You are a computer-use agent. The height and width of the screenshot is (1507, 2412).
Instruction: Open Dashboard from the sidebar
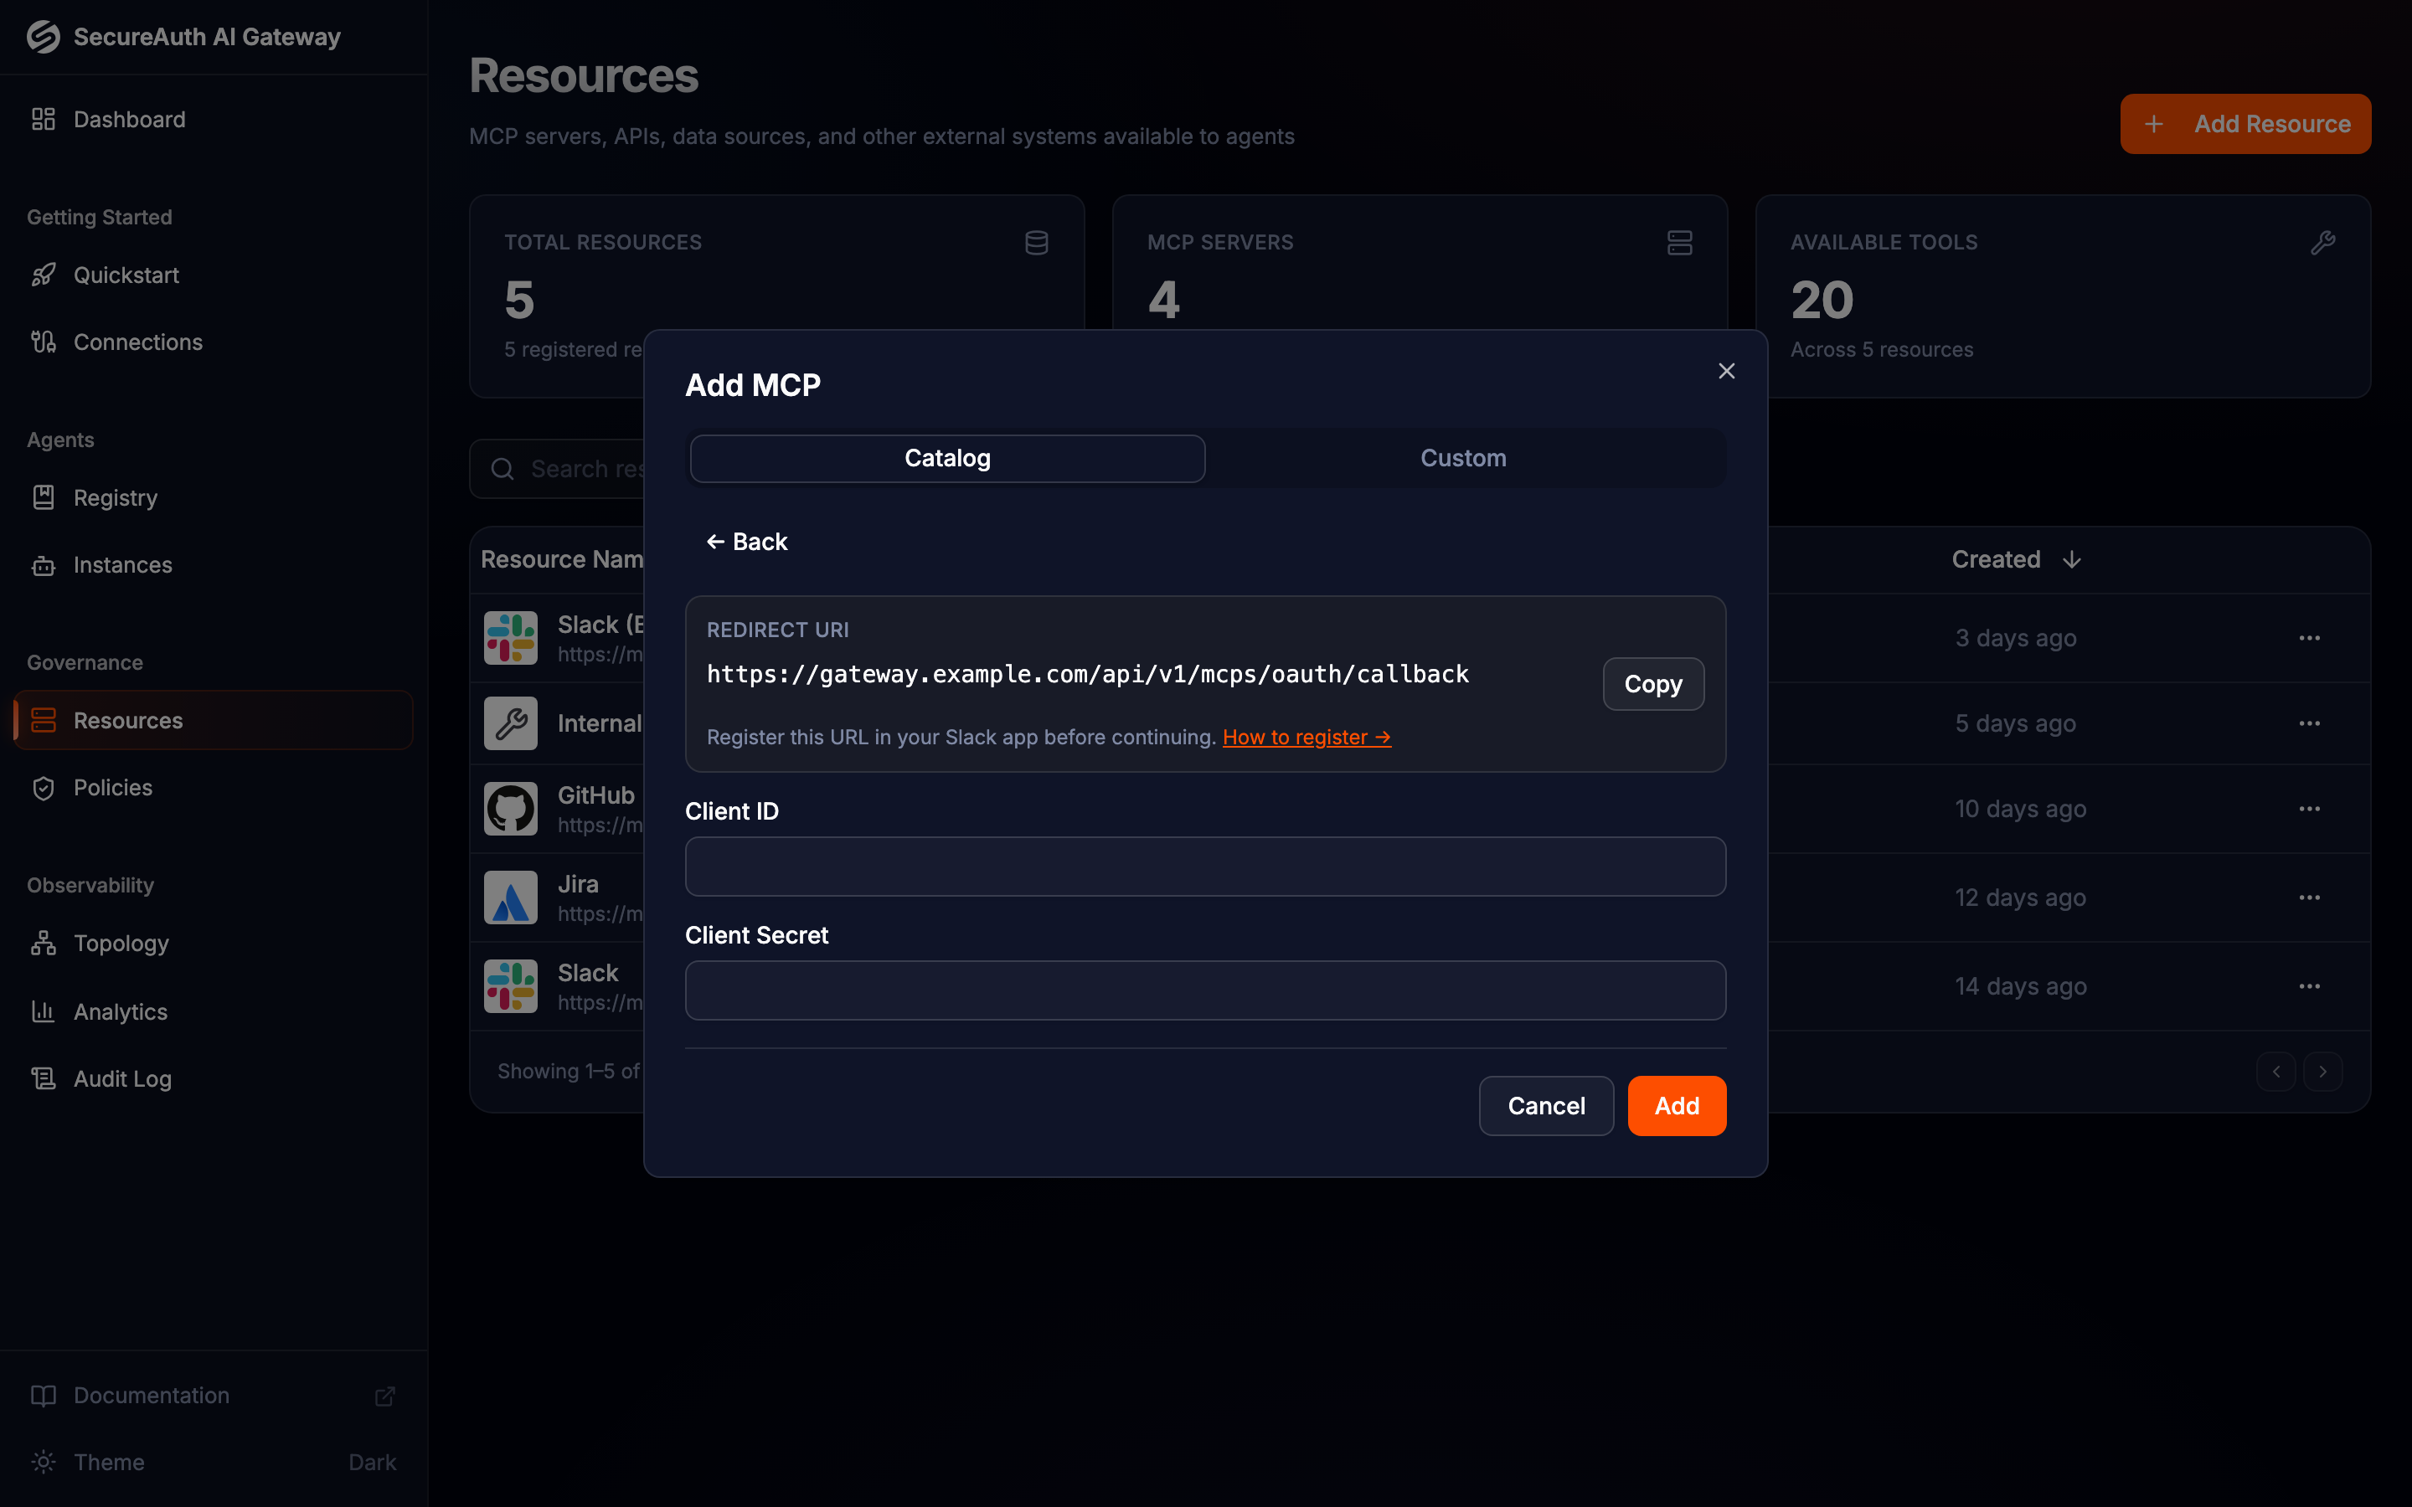214,120
